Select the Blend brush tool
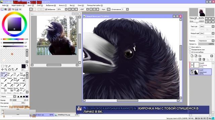Viewport: 215px width, 120px height. [x=10, y=84]
